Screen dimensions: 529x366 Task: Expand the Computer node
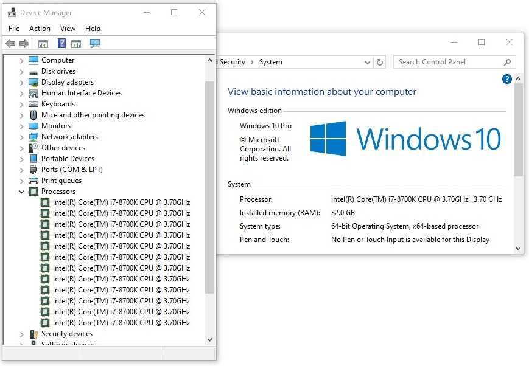coord(21,61)
